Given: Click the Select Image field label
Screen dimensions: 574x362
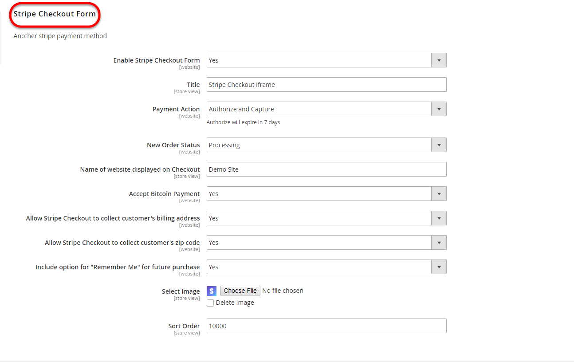Looking at the screenshot, I should point(181,291).
